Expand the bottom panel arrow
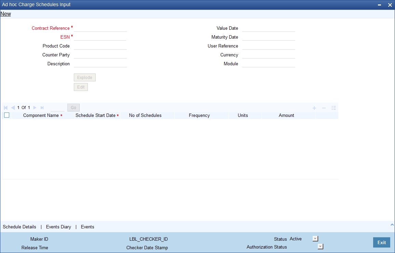Screen dimensions: 395x253 tap(392, 224)
